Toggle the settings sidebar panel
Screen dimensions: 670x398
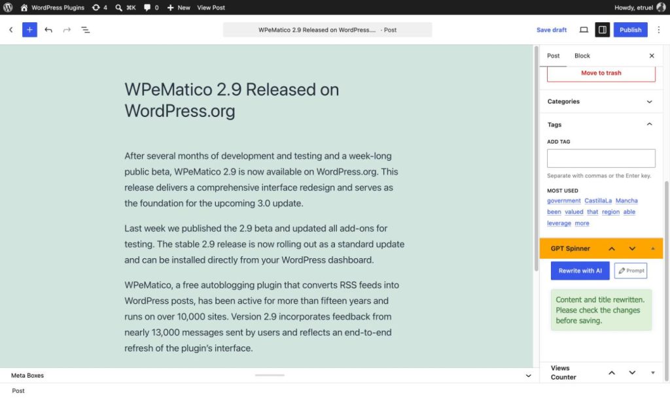pos(602,30)
